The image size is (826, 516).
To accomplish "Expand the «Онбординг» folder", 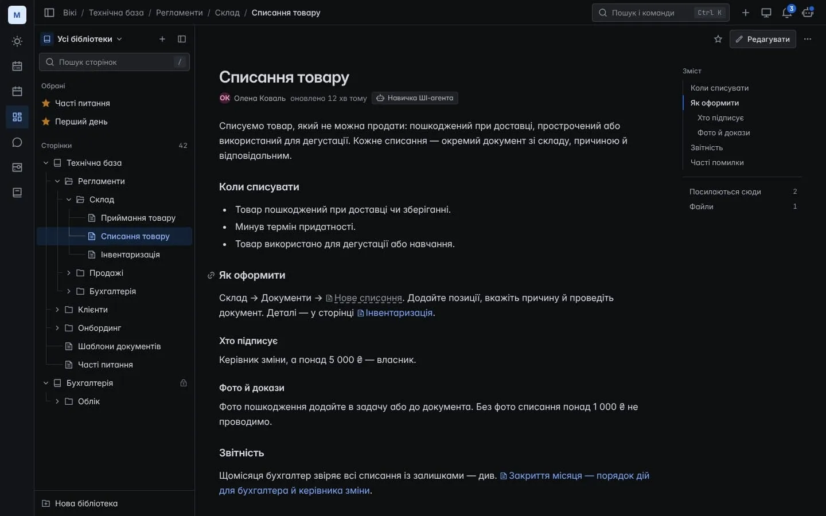I will (x=57, y=328).
